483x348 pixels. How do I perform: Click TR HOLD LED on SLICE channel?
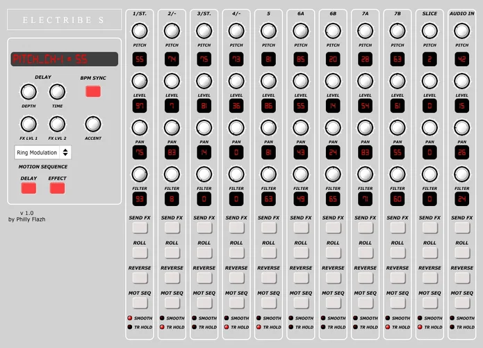pos(420,327)
